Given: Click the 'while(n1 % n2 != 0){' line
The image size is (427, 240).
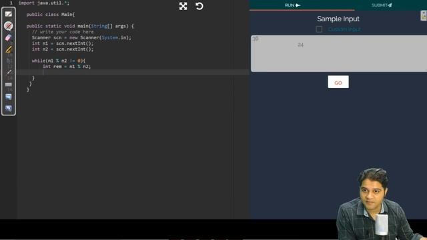Looking at the screenshot, I should click(x=59, y=61).
